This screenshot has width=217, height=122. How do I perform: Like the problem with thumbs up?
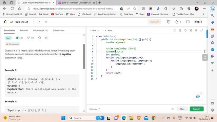point(17,38)
